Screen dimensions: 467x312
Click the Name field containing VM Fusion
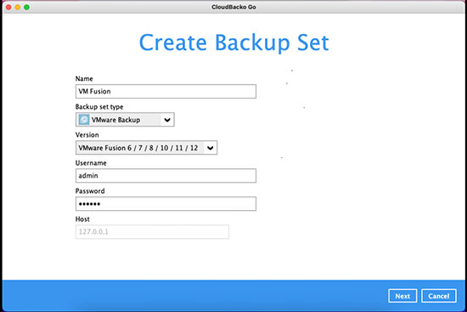[166, 91]
